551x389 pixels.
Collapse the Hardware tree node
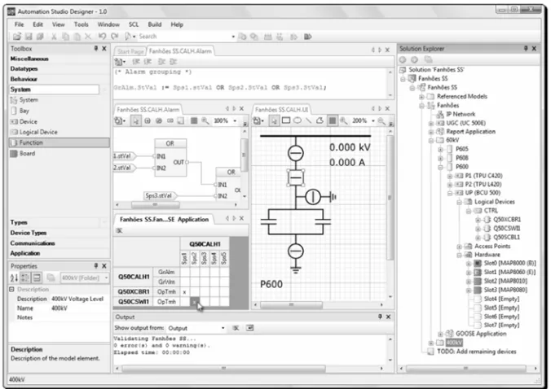(x=459, y=255)
